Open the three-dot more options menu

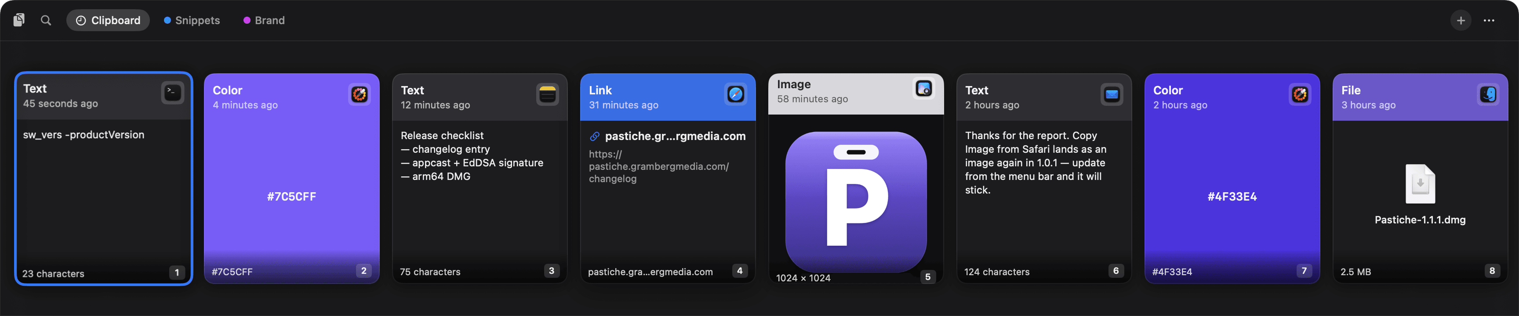click(1489, 21)
